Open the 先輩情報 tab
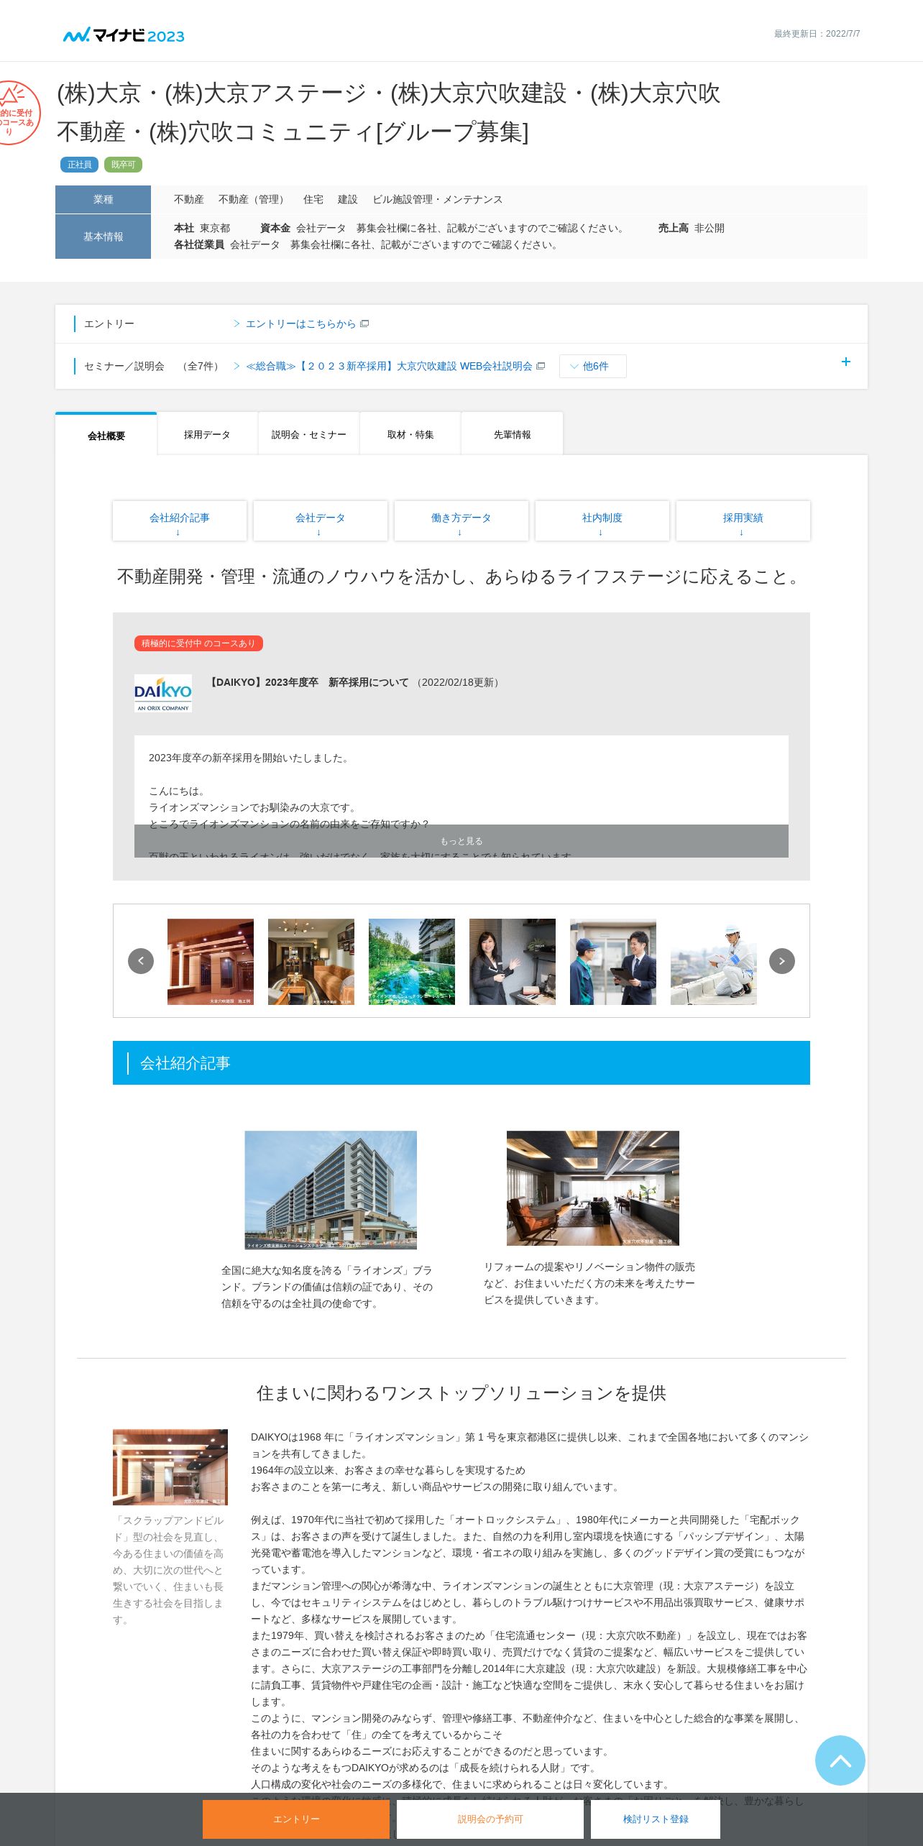Screen dimensions: 923x1846 click(x=512, y=434)
